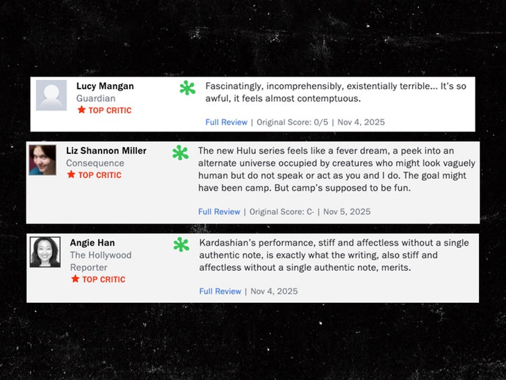The image size is (506, 380).
Task: Open the Consequence publication link
Action: coord(95,163)
